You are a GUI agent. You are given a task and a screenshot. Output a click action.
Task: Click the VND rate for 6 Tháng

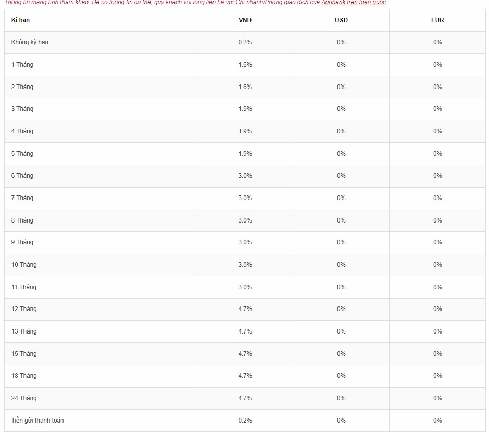click(x=245, y=176)
